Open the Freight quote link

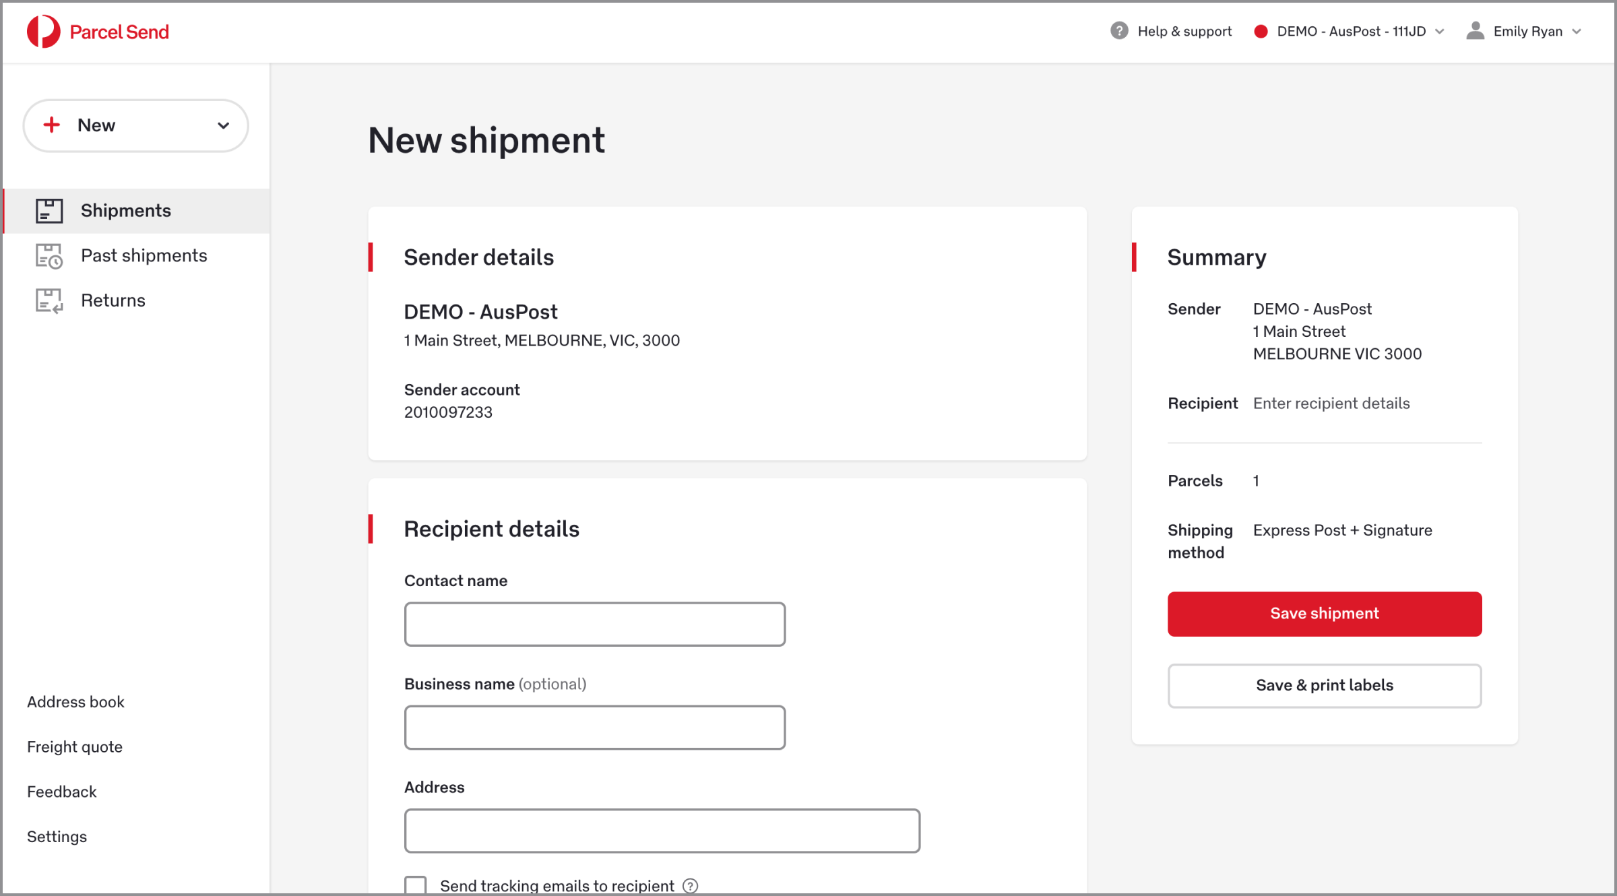[75, 747]
